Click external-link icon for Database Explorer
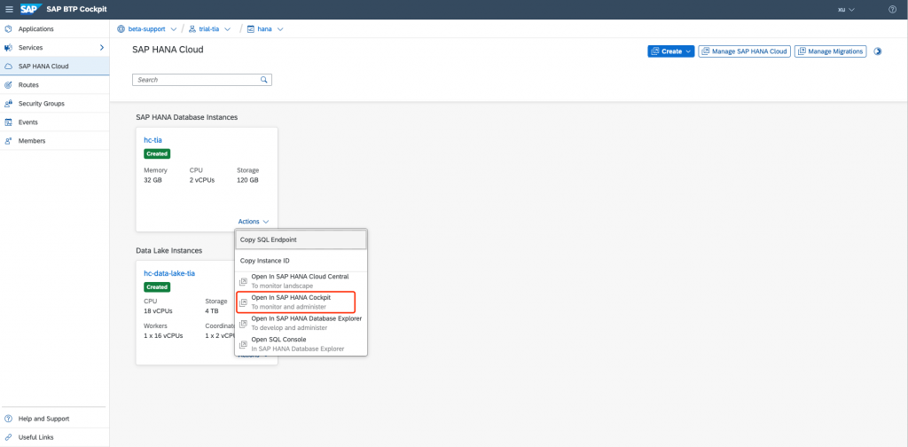The height and width of the screenshot is (447, 908). pyautogui.click(x=243, y=323)
